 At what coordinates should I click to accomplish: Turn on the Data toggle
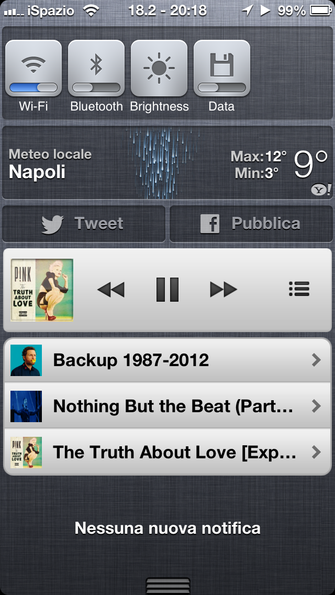[x=222, y=87]
